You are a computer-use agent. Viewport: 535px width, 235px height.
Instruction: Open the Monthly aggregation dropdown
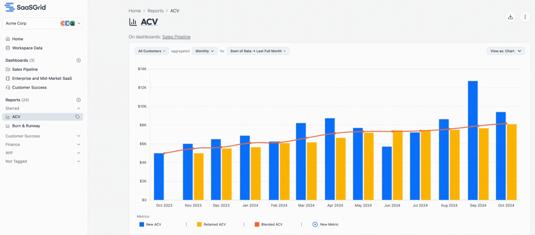pyautogui.click(x=205, y=51)
